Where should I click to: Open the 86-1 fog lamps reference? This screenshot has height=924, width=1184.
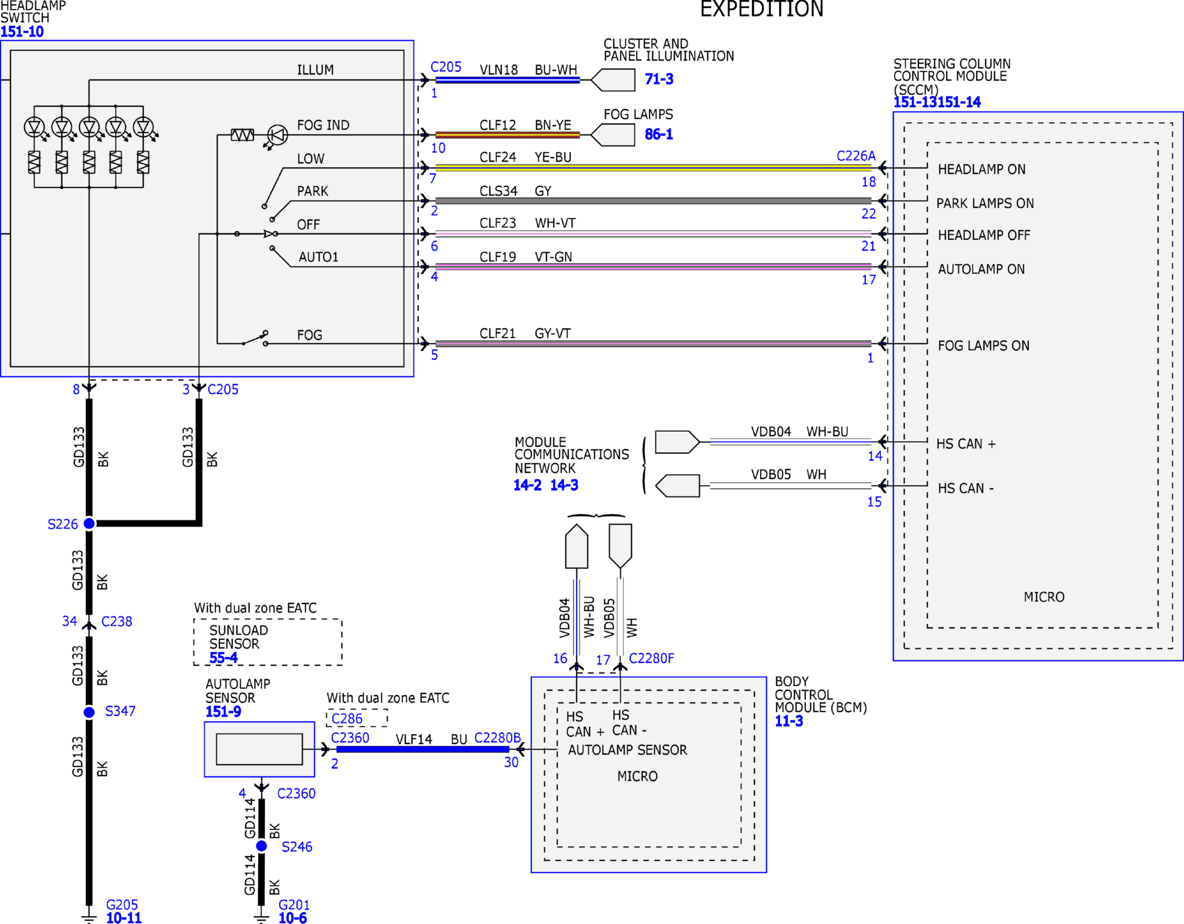[659, 134]
